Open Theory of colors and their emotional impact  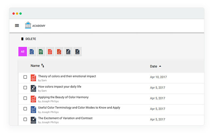coord(67,76)
